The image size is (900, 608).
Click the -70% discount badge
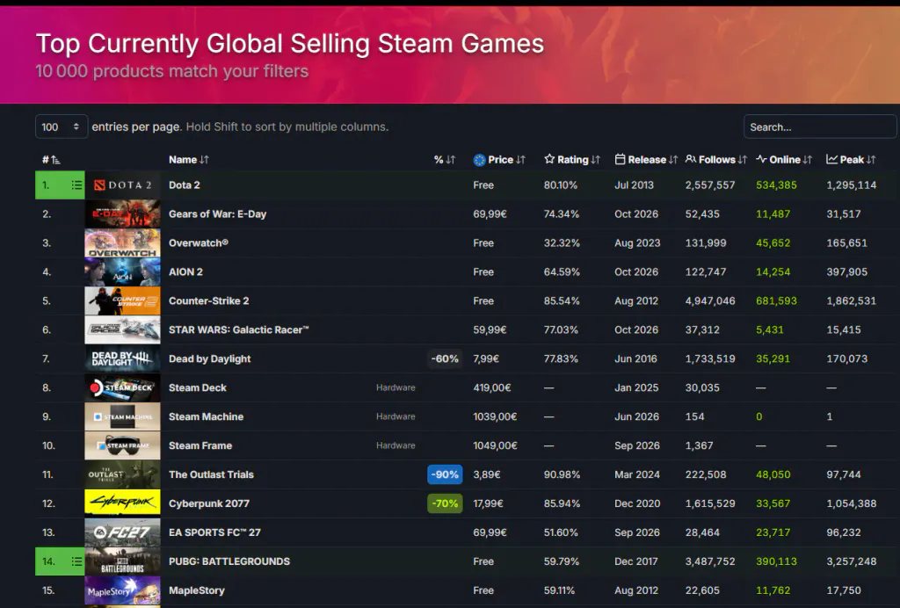445,503
